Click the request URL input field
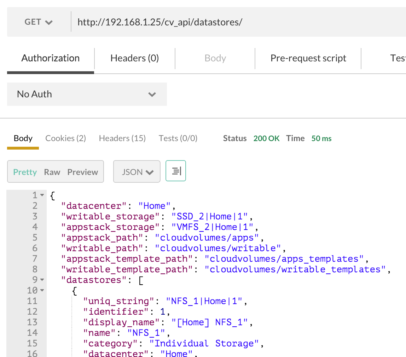406x357 pixels. (233, 22)
